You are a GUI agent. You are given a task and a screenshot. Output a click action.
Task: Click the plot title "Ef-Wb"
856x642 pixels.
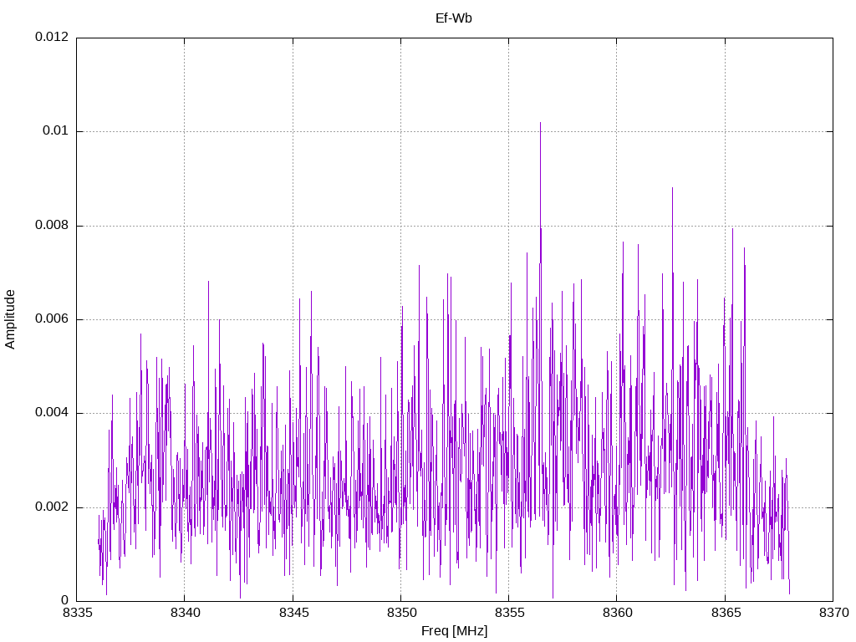(x=454, y=18)
